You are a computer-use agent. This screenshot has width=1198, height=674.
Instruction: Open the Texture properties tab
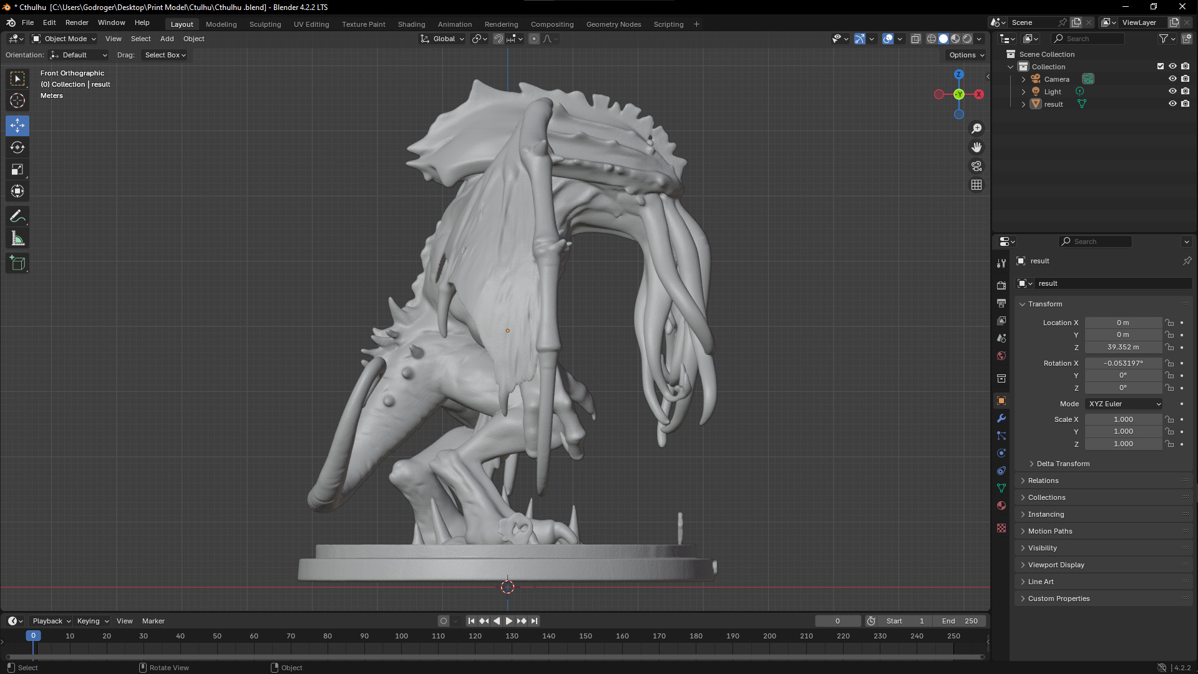click(x=1001, y=528)
